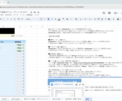
Task: Open the 表示形式 menu
Action: (8, 15)
